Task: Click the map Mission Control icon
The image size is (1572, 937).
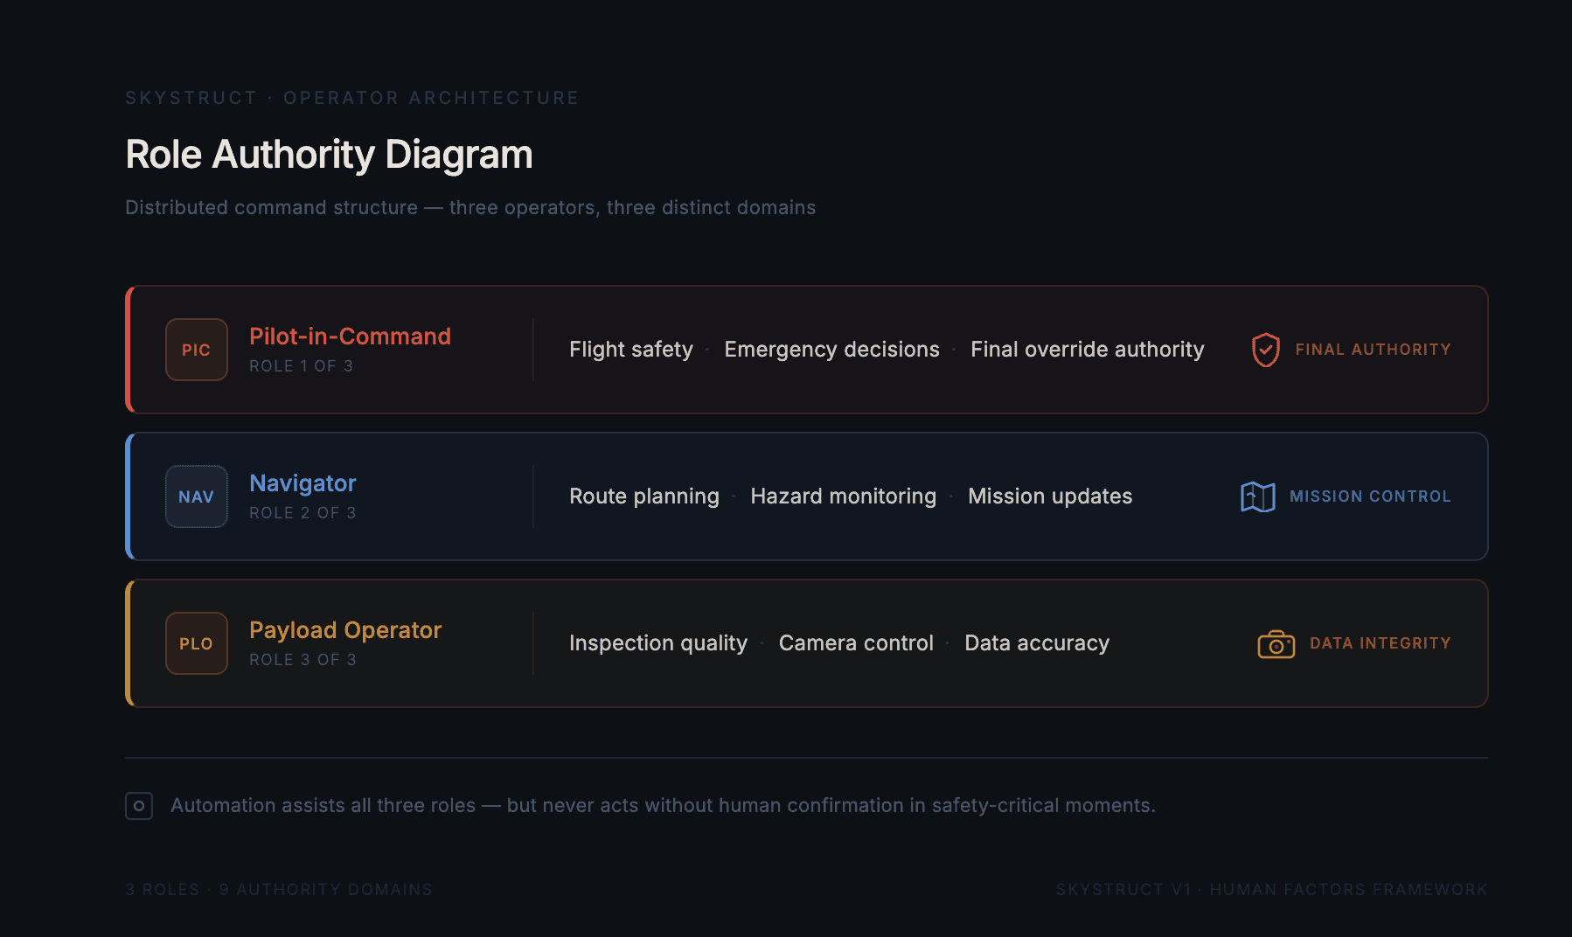Action: coord(1258,496)
